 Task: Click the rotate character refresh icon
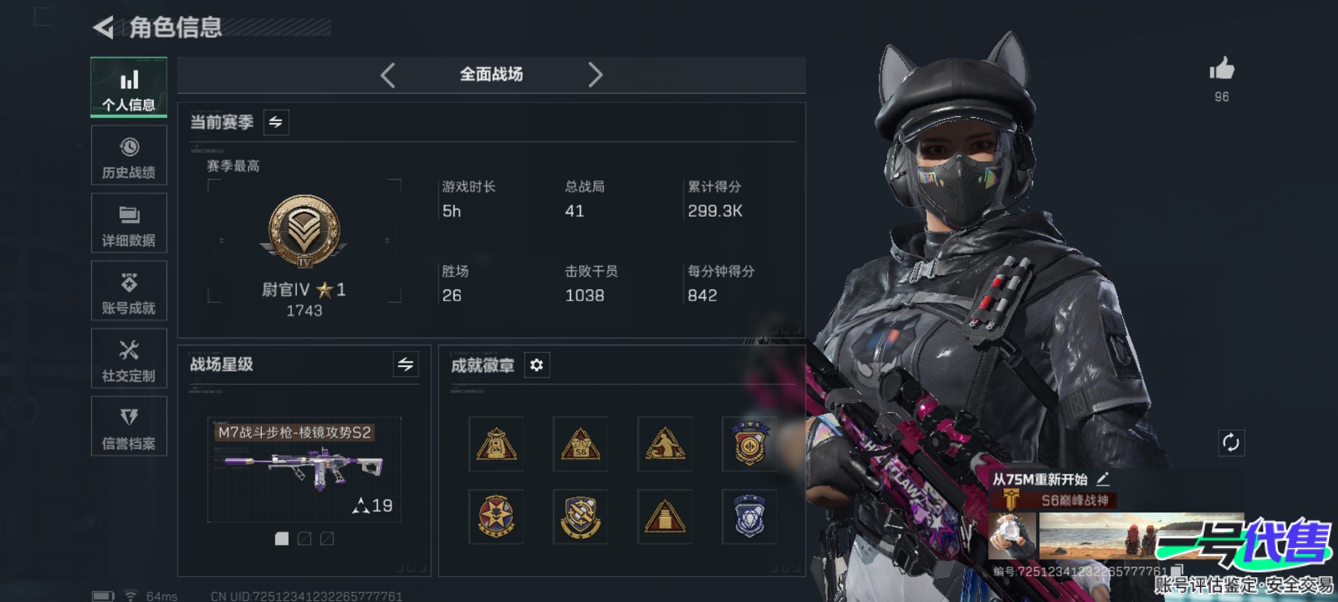coord(1231,443)
